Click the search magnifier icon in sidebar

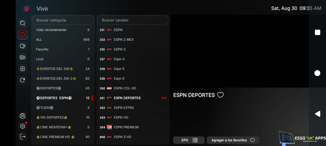point(22,23)
